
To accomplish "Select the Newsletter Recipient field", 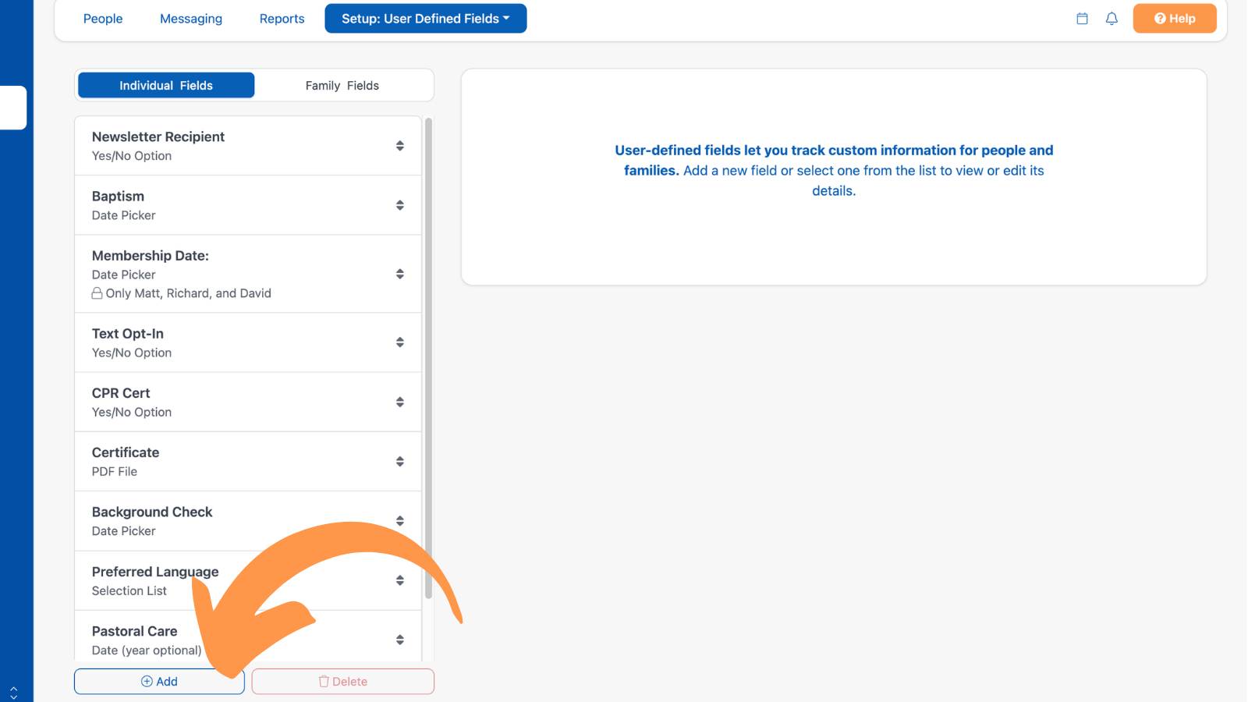I will click(248, 146).
